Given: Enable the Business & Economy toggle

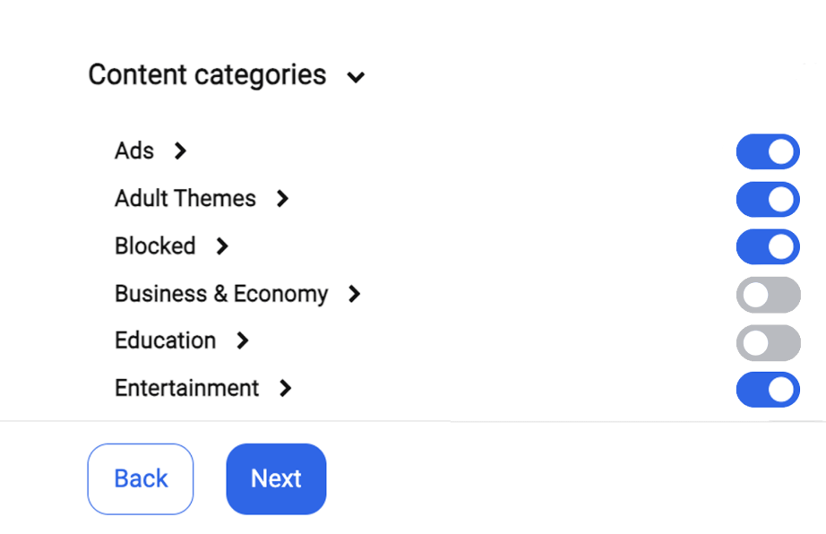Looking at the screenshot, I should 768,293.
